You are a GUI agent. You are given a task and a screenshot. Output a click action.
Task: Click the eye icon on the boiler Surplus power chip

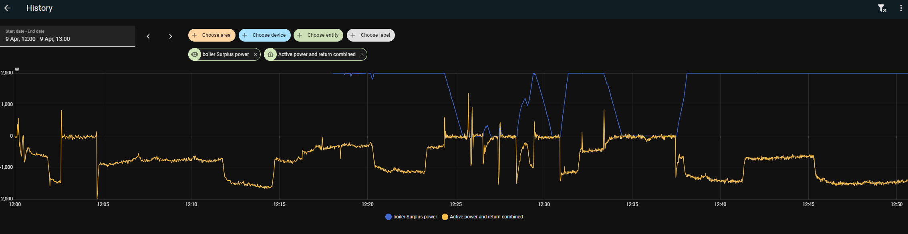195,54
